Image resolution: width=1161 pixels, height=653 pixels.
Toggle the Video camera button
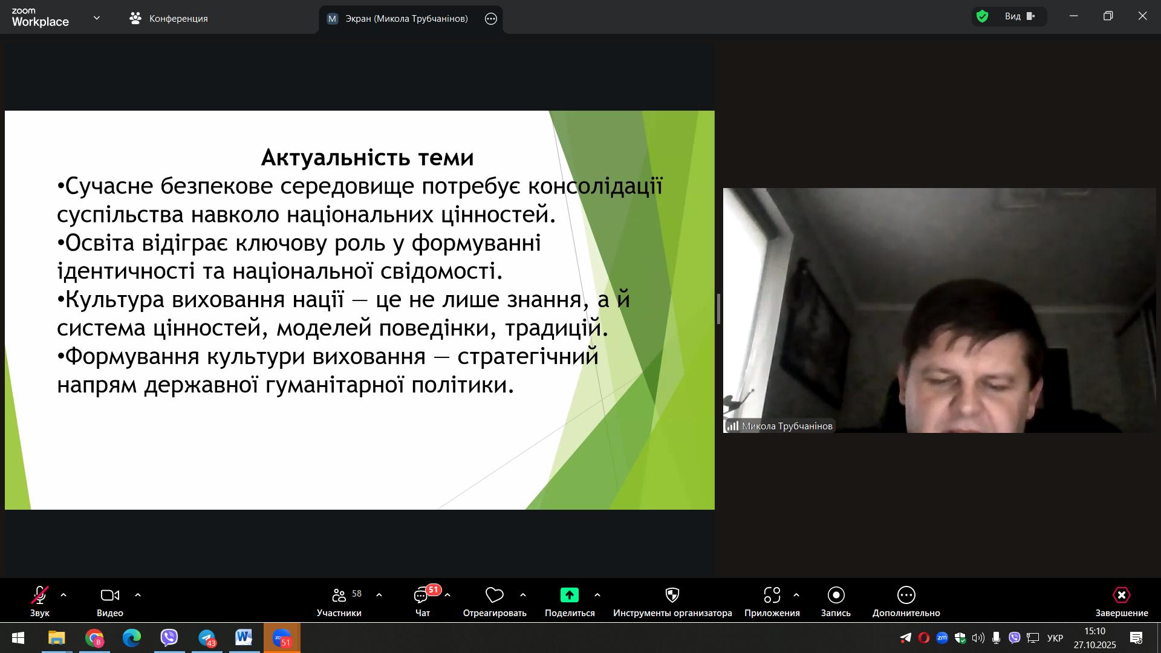[109, 596]
